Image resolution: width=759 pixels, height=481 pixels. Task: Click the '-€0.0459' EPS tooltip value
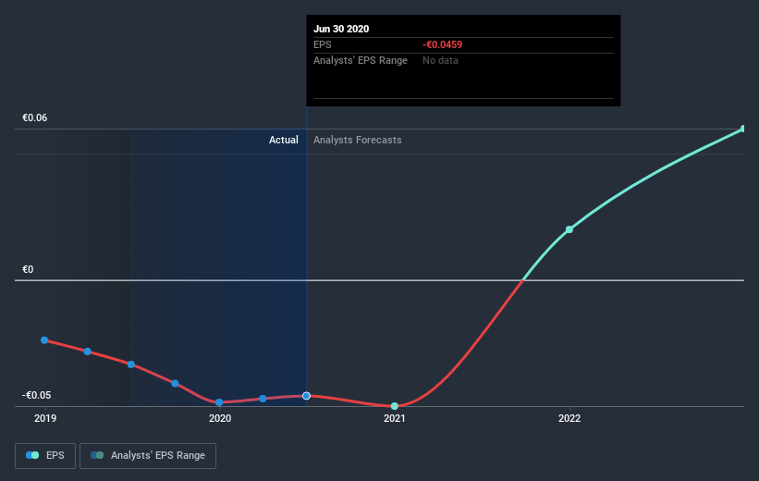click(443, 44)
